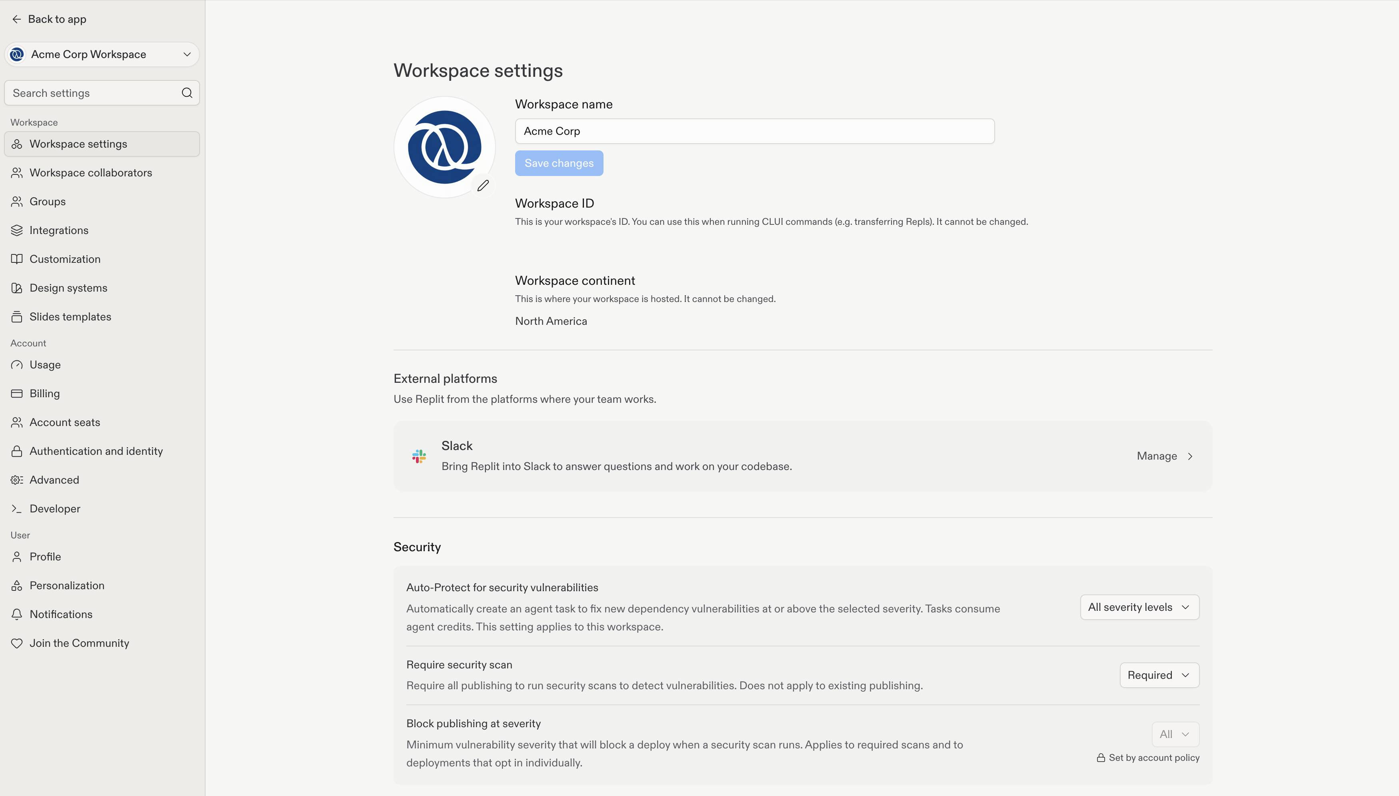Open the Acme Corp Workspace switcher dropdown
This screenshot has width=1399, height=796.
coord(102,54)
